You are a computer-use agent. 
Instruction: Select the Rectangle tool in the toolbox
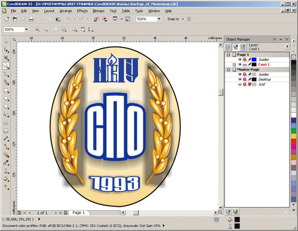6,90
